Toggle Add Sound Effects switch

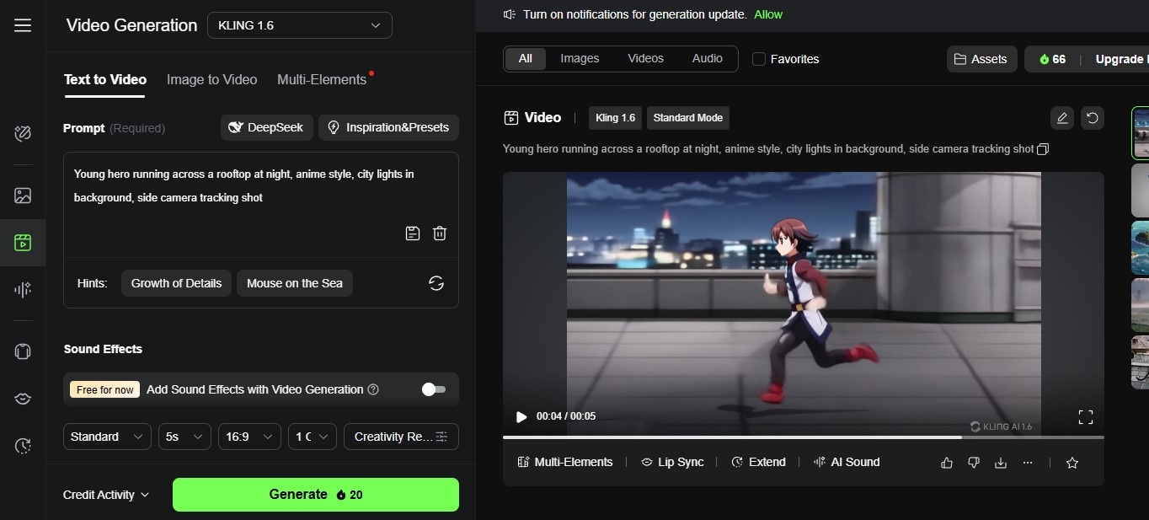click(x=434, y=389)
